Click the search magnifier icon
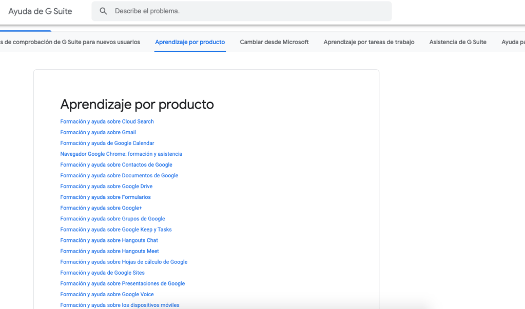Image resolution: width=525 pixels, height=309 pixels. pos(103,11)
